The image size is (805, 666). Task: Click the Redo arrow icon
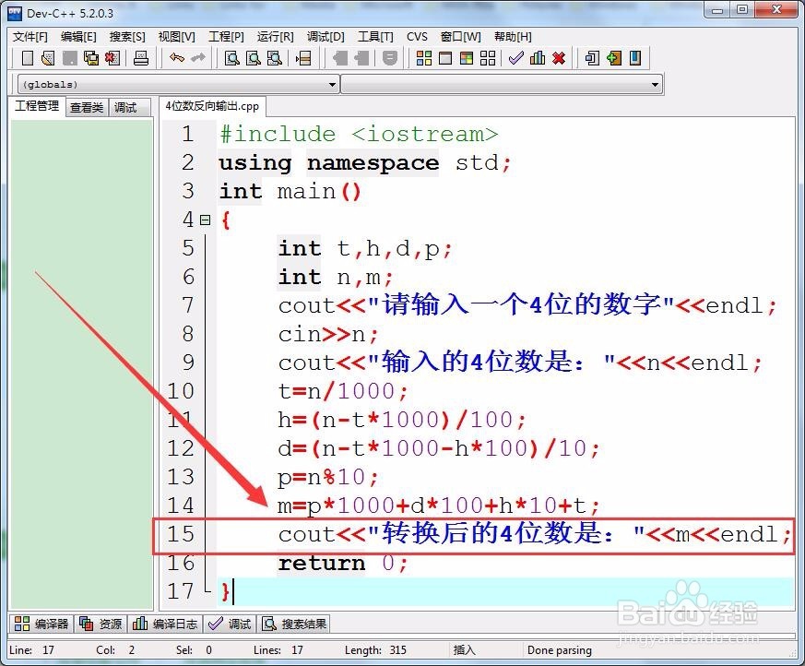point(198,58)
